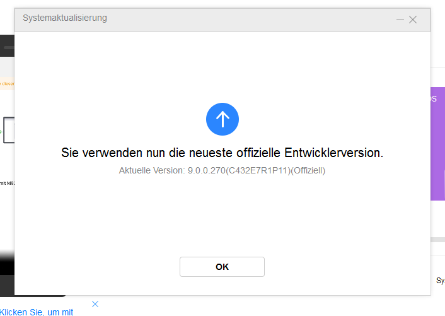This screenshot has height=316, width=445.
Task: Minimize the Systemaktualisierung dialog
Action: (x=400, y=20)
